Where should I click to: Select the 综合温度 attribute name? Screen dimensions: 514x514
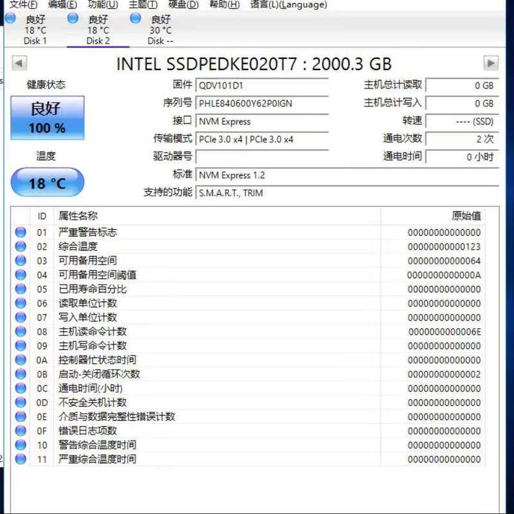click(78, 246)
